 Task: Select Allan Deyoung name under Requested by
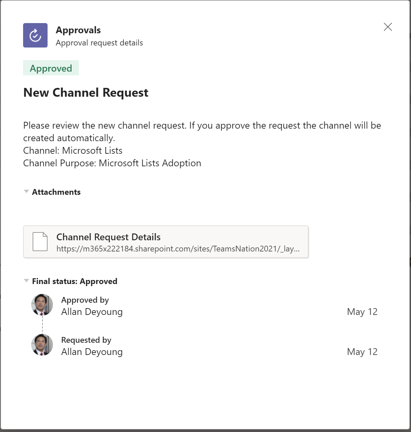[x=92, y=352]
